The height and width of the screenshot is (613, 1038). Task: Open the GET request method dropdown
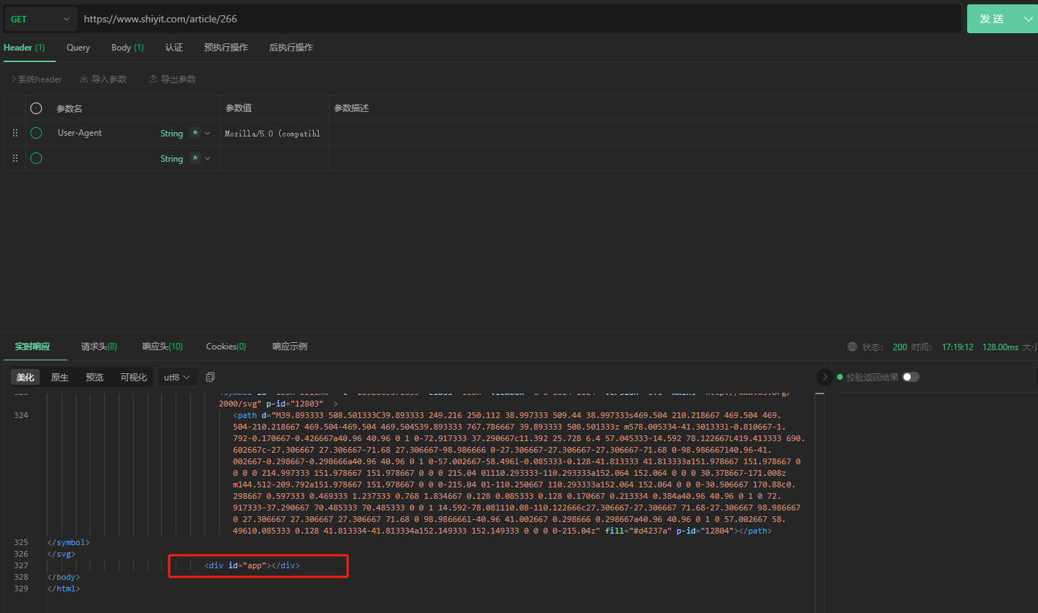(x=40, y=18)
